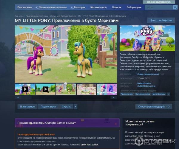Image resolution: width=179 pixels, height=149 pixels.
Task: Open the Центр сообщества button
Action: [161, 20]
